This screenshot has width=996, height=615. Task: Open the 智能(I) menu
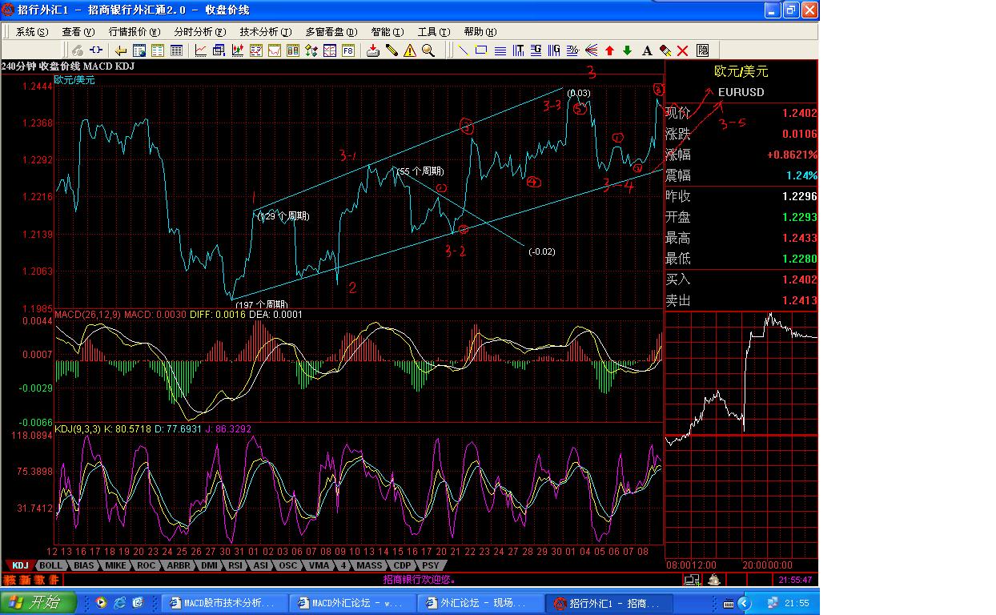tap(388, 32)
